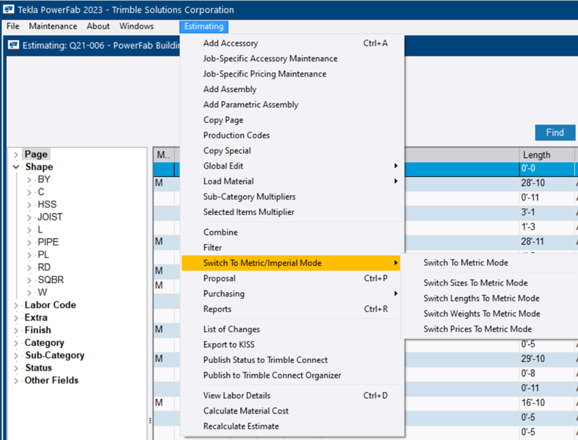Select the PIPE shape tree item
The height and width of the screenshot is (440, 578).
(x=50, y=242)
